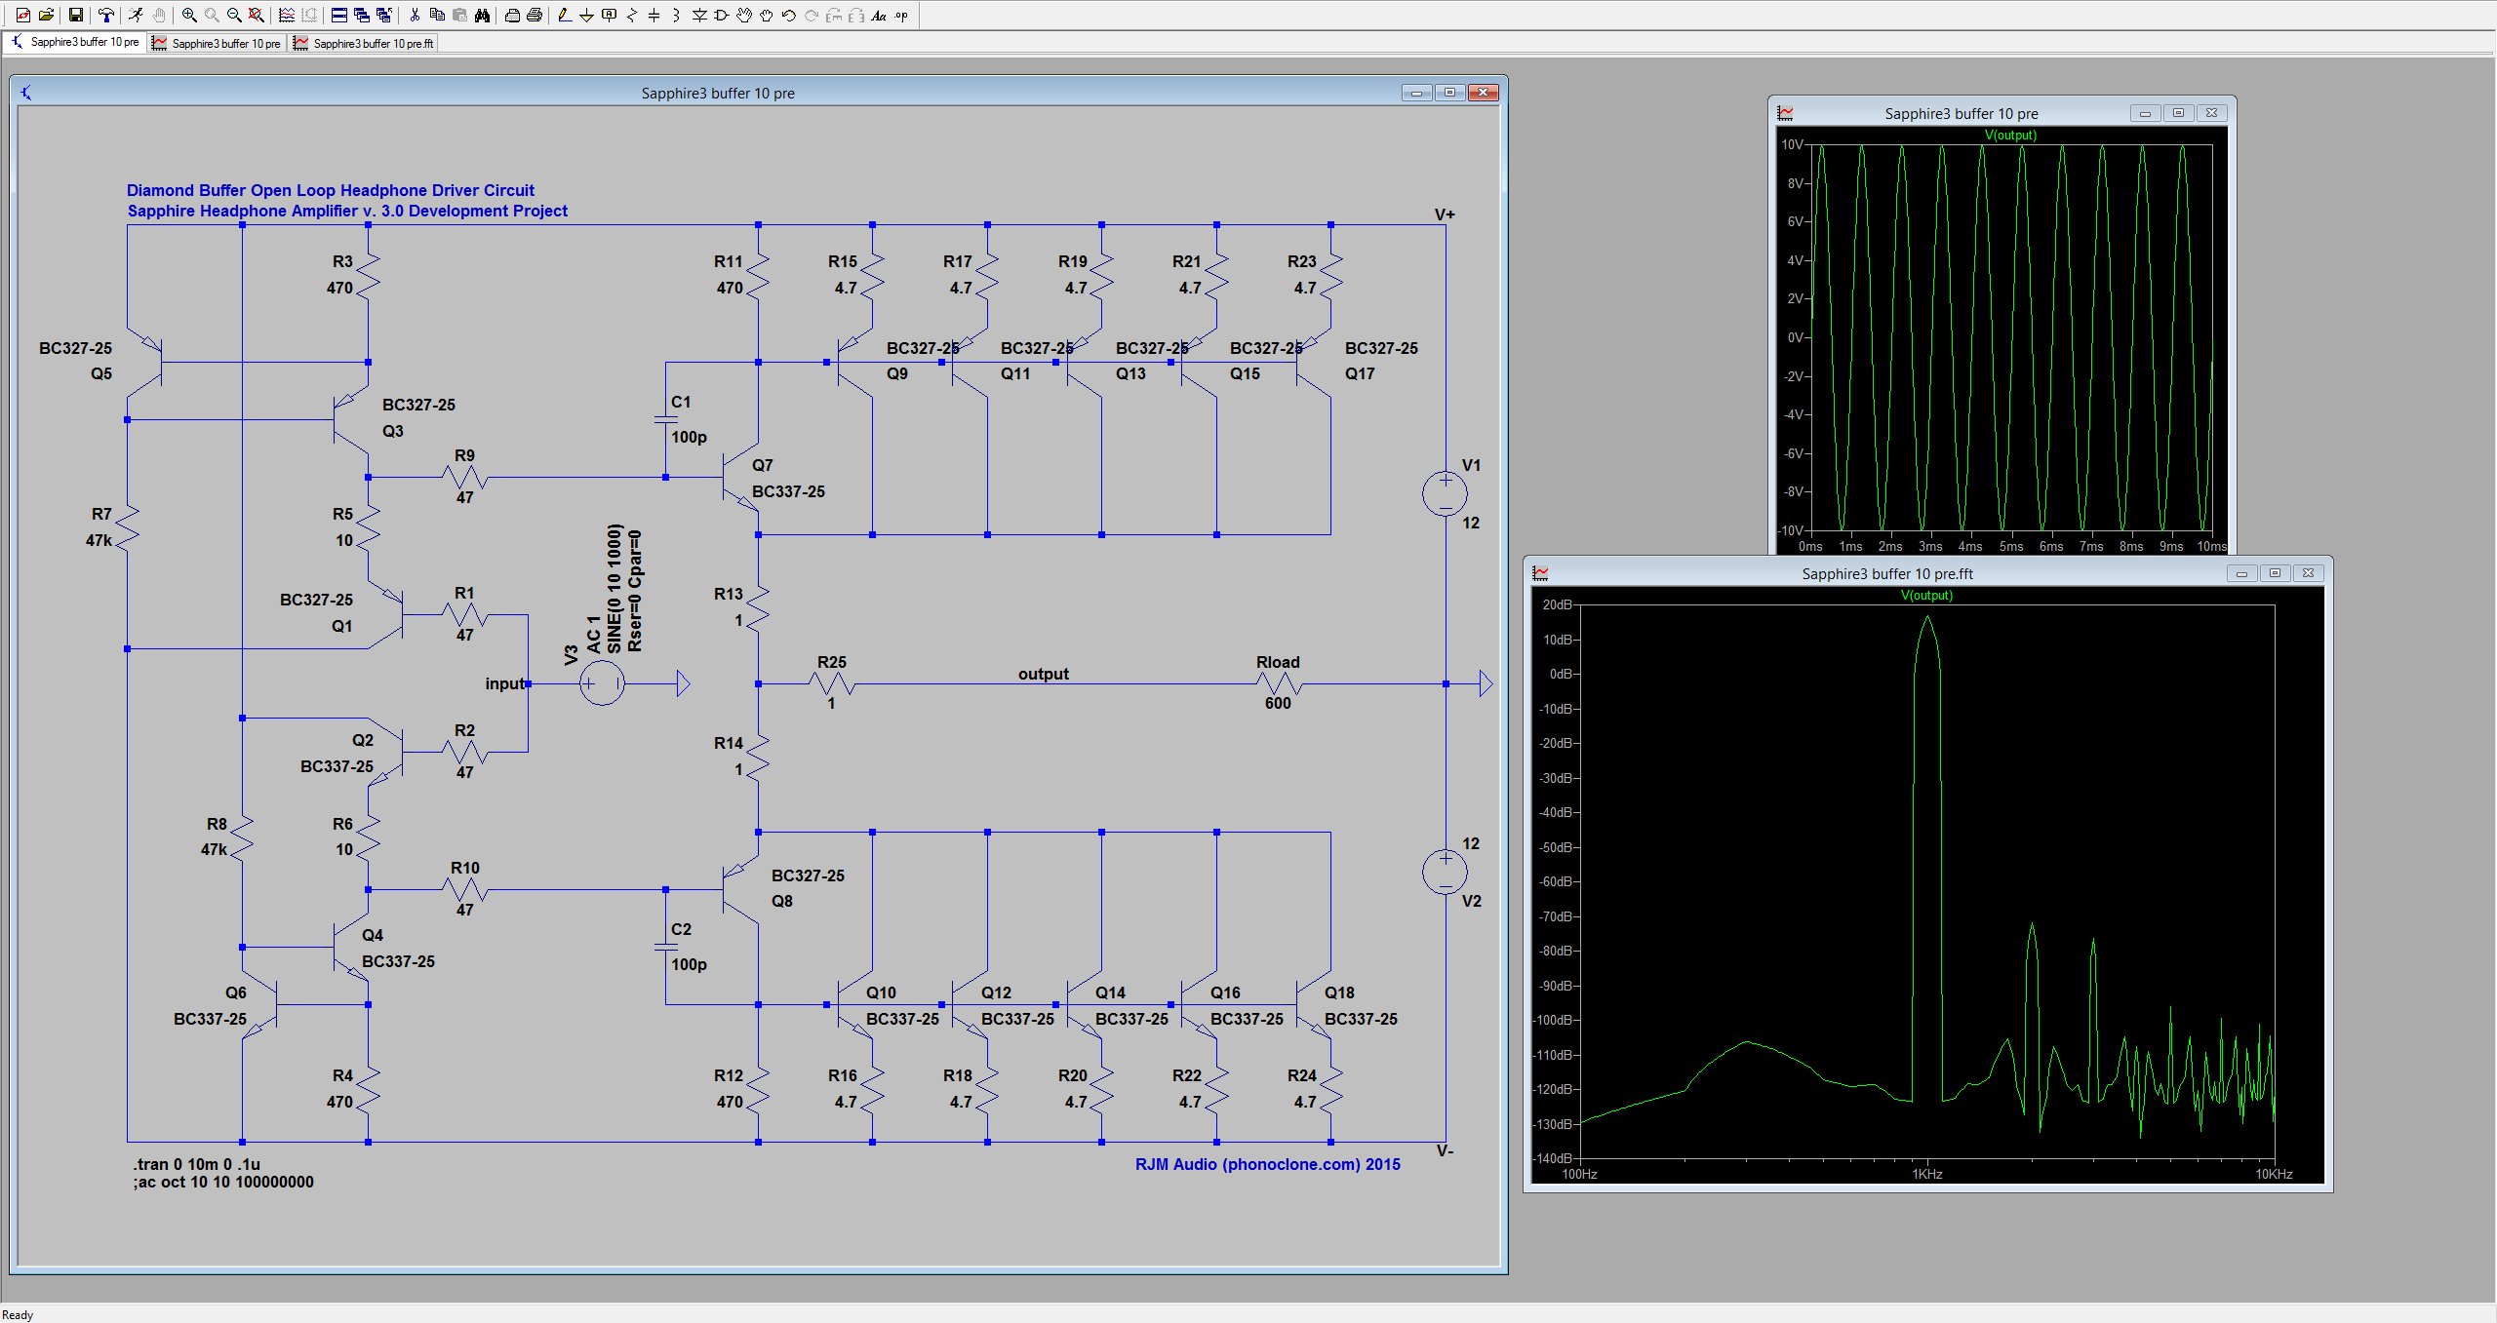Click V(output) trace label in waveform window
This screenshot has height=1323, width=2497.
point(2010,135)
